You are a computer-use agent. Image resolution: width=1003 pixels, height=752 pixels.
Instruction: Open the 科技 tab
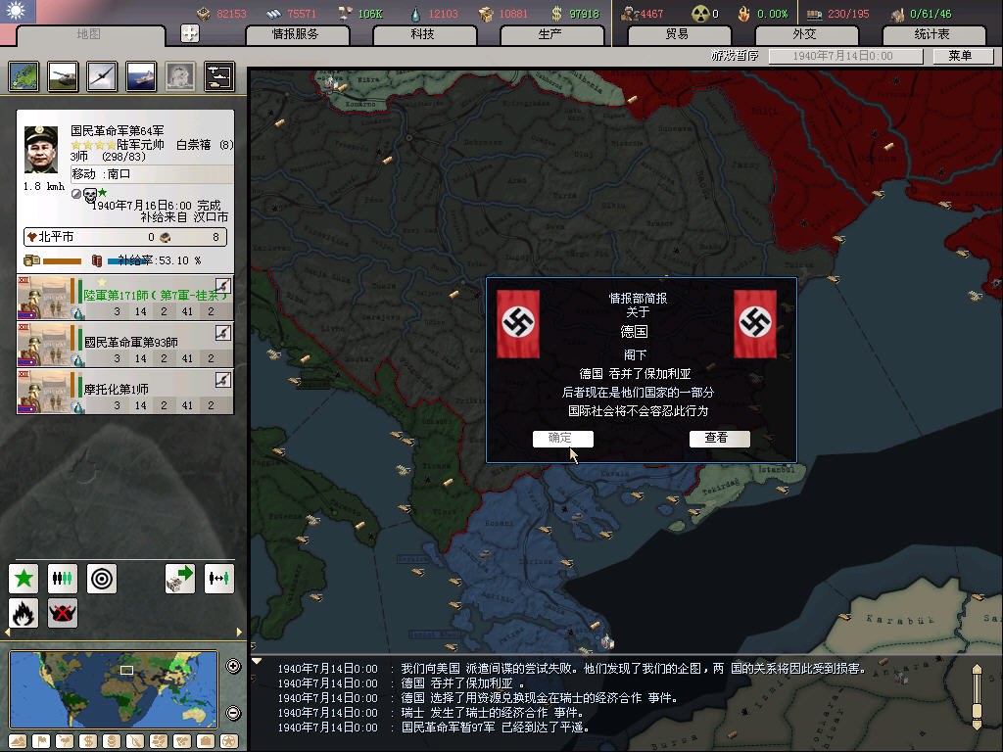point(423,34)
